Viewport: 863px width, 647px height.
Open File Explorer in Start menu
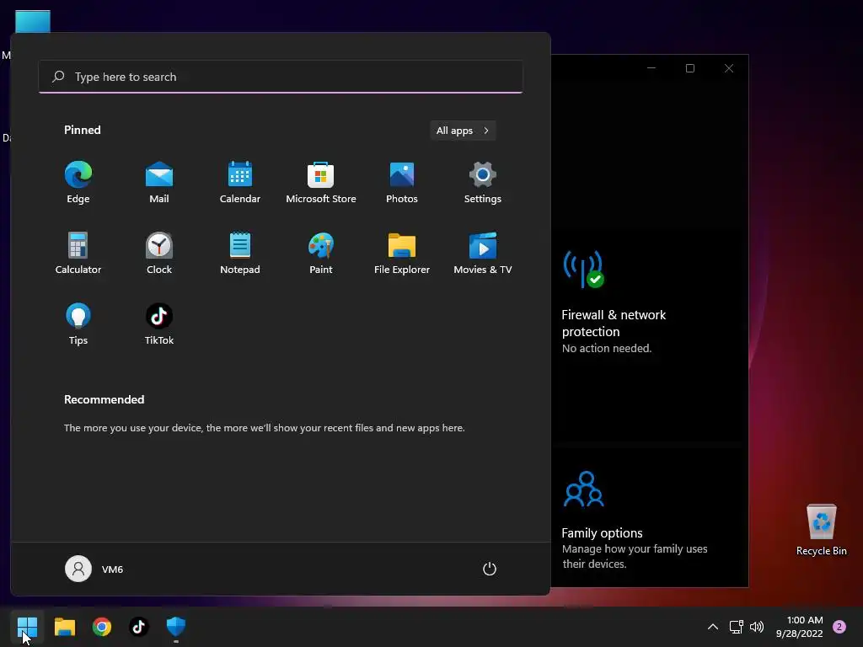click(x=402, y=254)
